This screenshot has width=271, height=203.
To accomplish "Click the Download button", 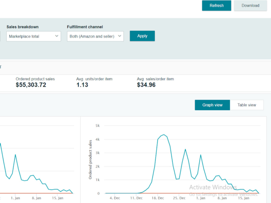I will [x=250, y=5].
